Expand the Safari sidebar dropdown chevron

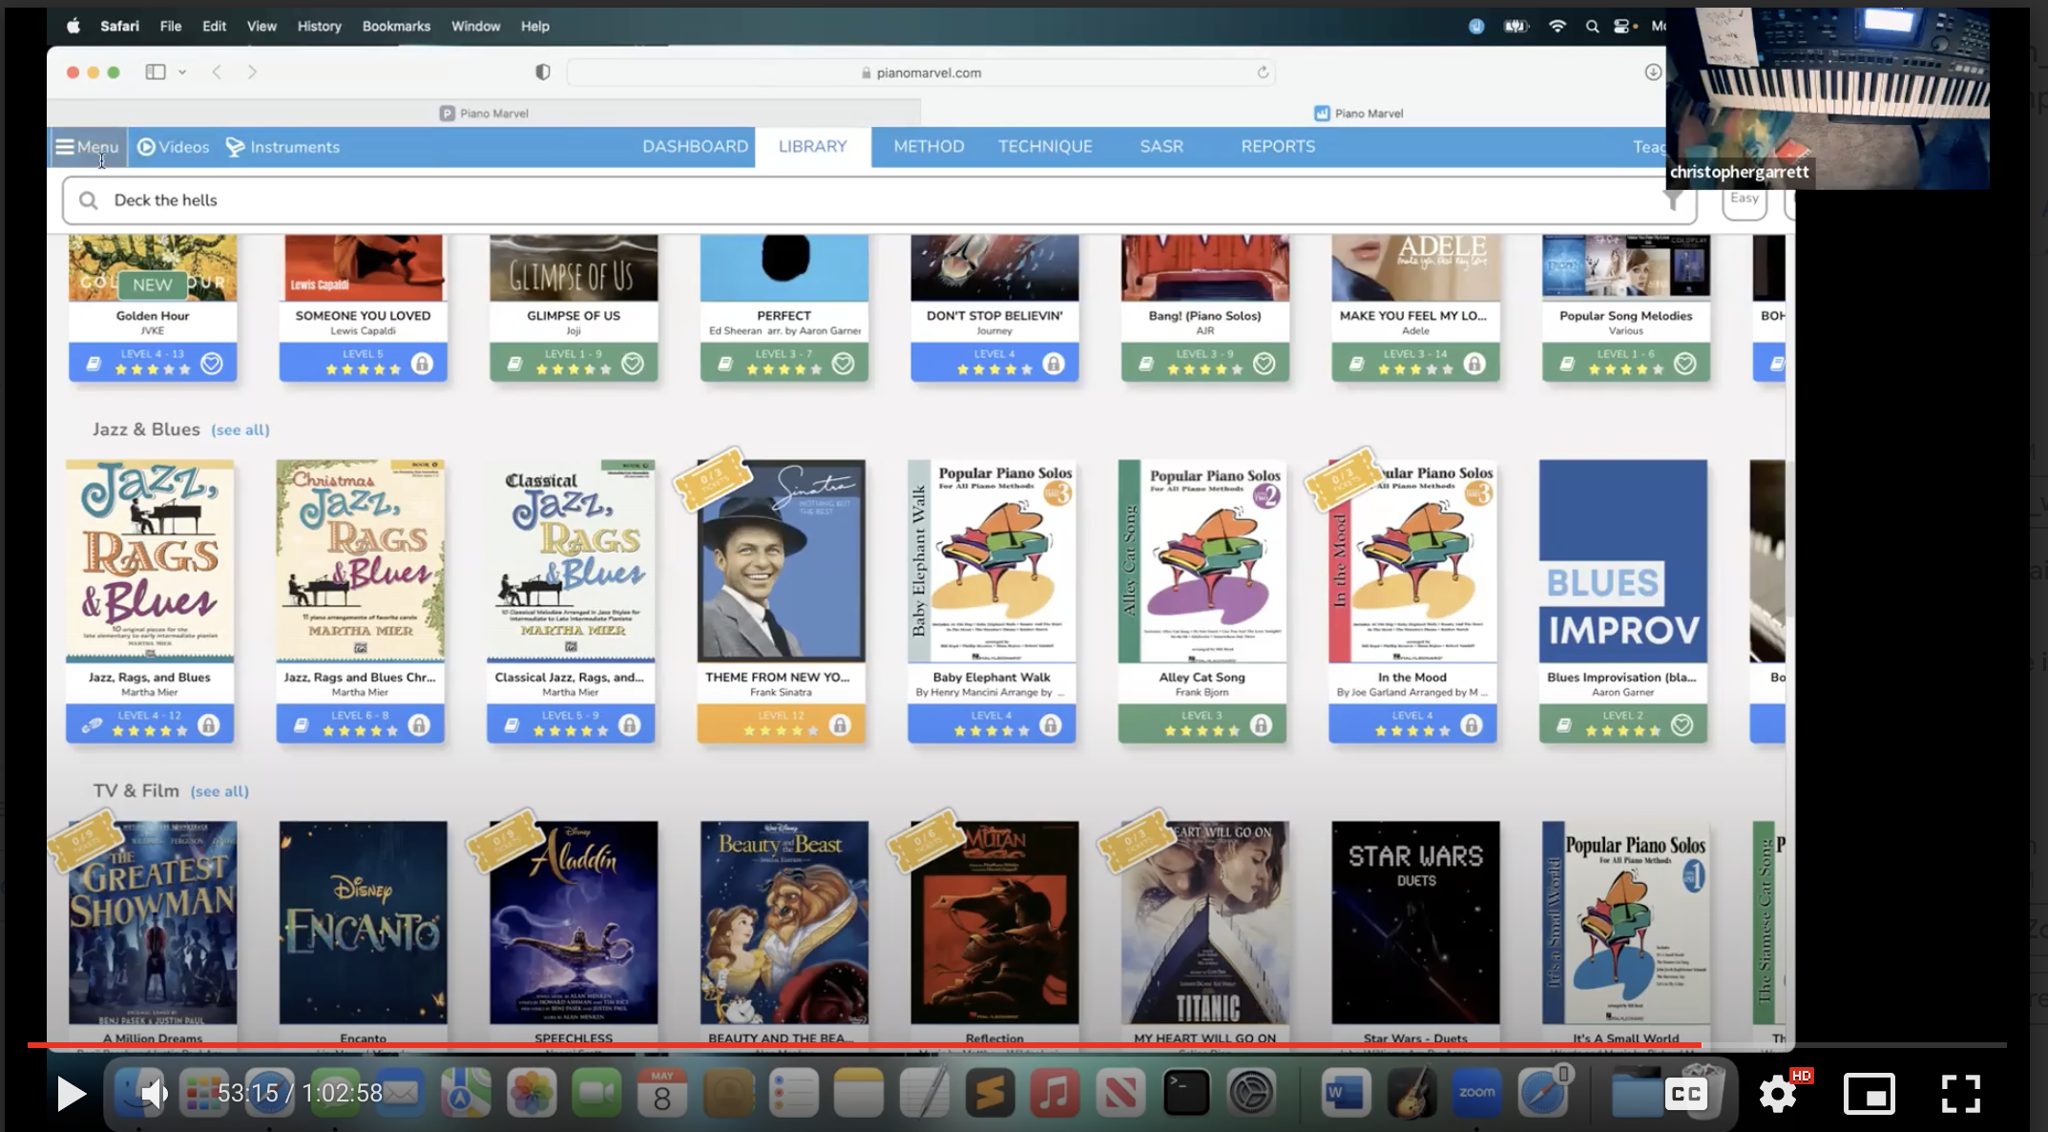[x=182, y=73]
